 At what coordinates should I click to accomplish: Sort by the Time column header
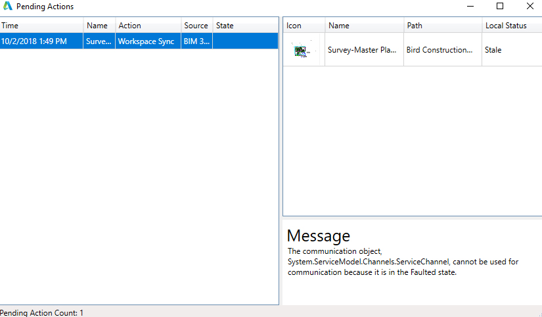pyautogui.click(x=41, y=26)
